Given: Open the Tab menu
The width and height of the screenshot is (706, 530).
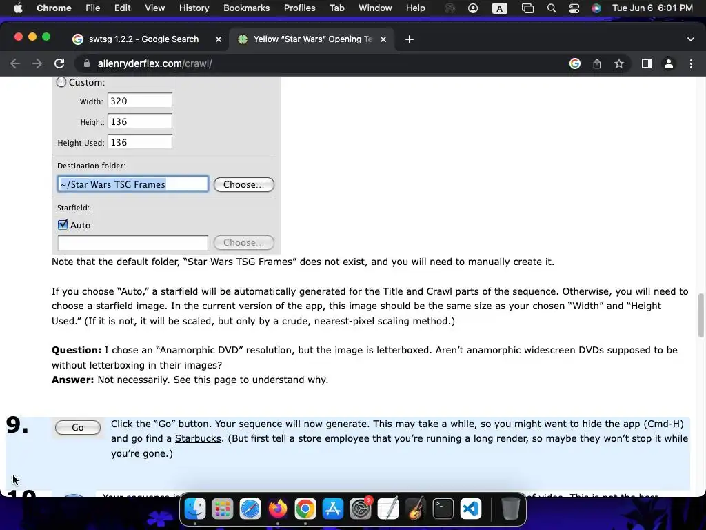Looking at the screenshot, I should [336, 8].
